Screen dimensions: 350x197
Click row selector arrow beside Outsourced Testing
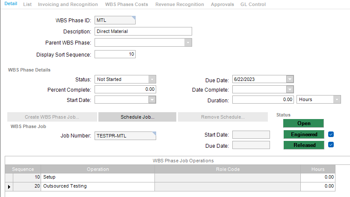tap(9, 186)
